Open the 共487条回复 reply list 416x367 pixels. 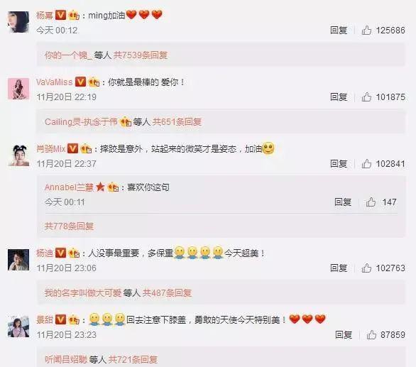(167, 293)
